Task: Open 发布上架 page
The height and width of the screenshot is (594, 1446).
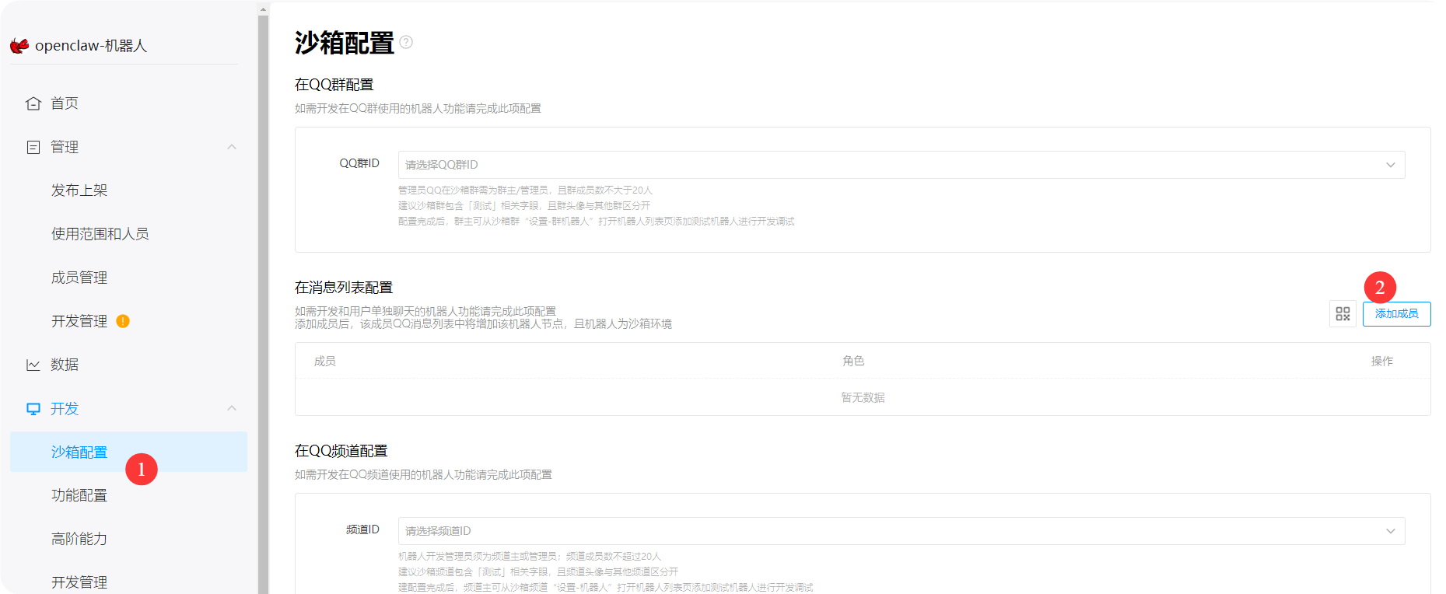Action: [79, 190]
